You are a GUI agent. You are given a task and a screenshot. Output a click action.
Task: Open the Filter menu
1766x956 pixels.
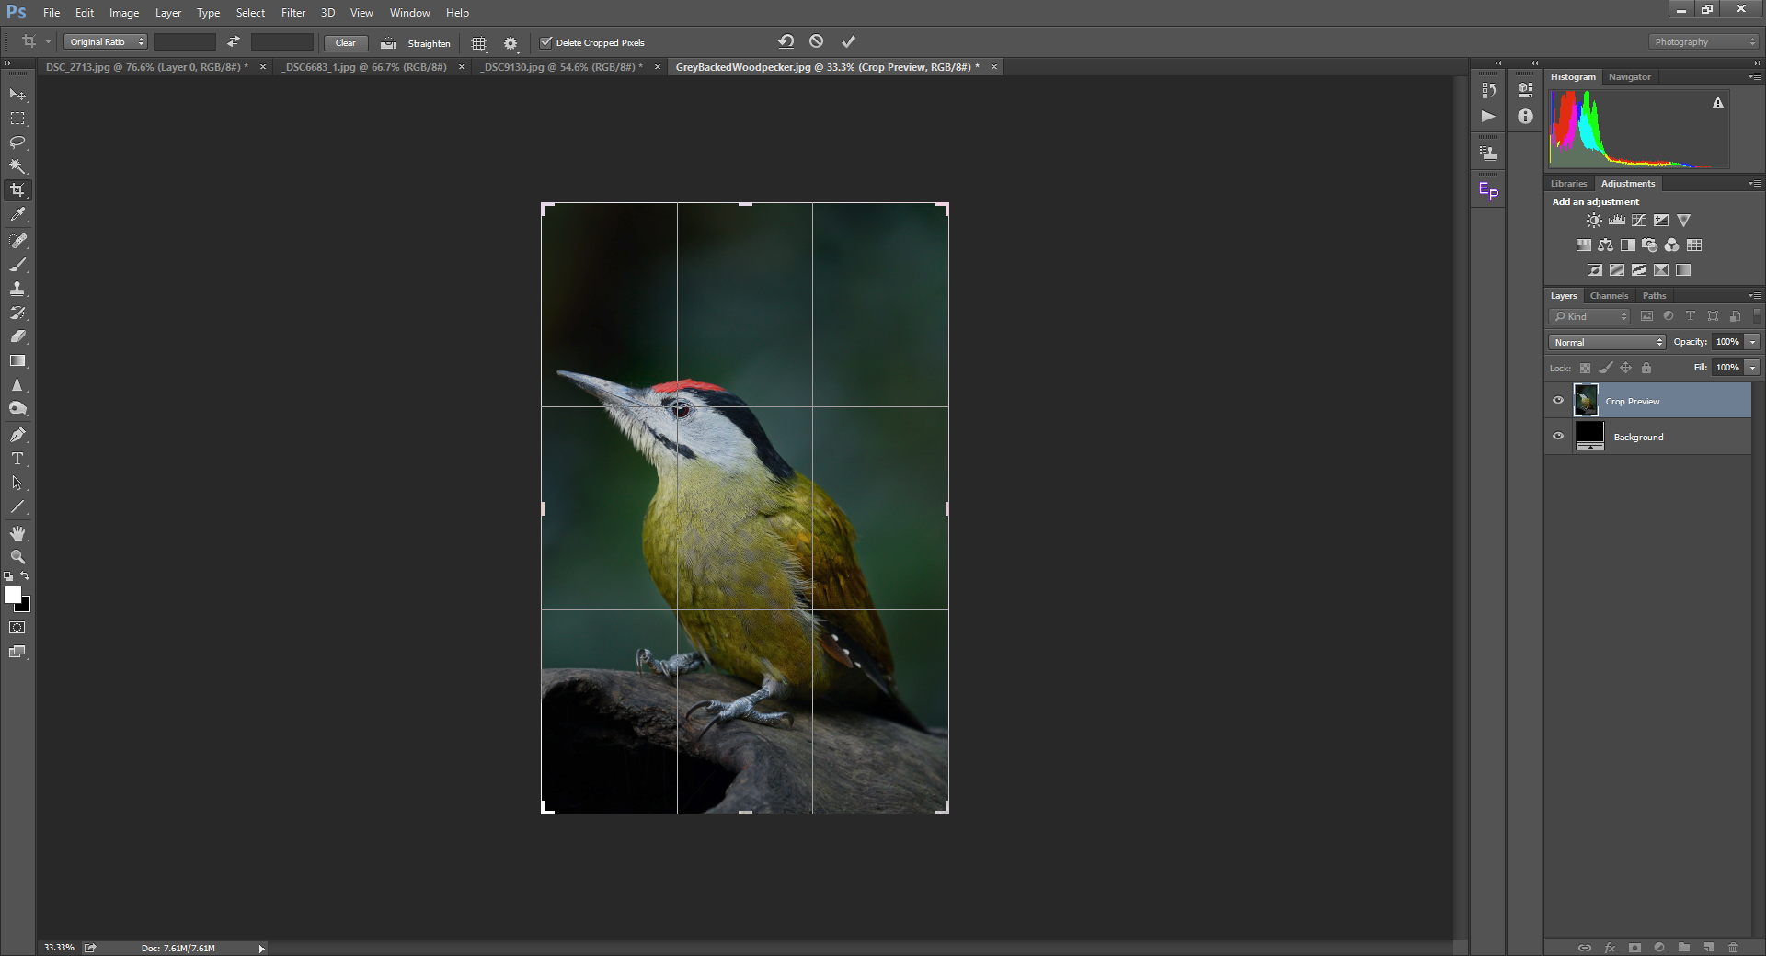[293, 13]
